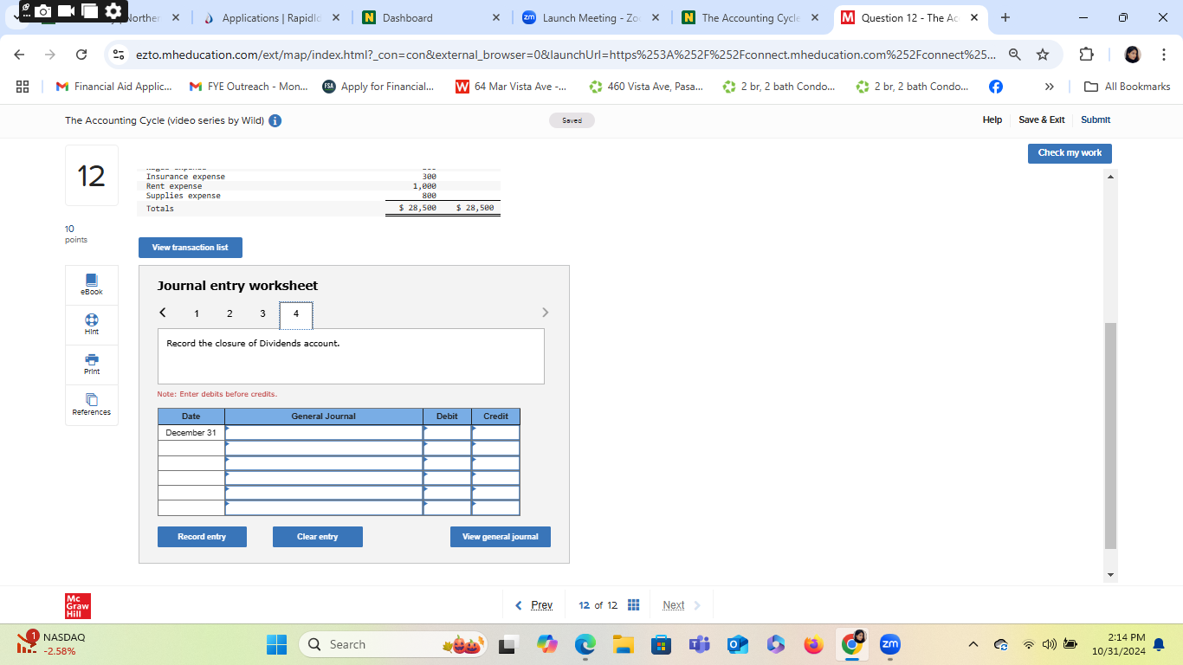Click the McGraw Hill logo
This screenshot has height=665, width=1183.
(76, 605)
